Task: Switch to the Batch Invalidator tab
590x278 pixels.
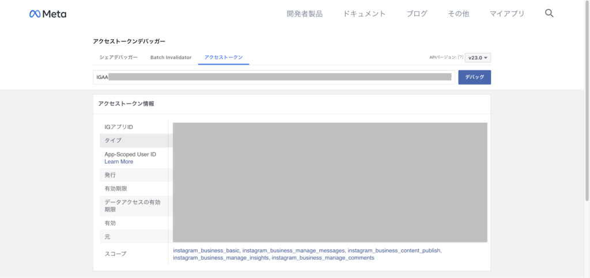Action: click(x=171, y=58)
